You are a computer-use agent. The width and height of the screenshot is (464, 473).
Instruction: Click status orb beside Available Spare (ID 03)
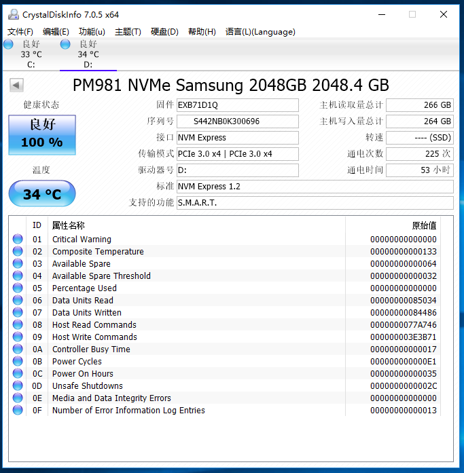pos(18,263)
